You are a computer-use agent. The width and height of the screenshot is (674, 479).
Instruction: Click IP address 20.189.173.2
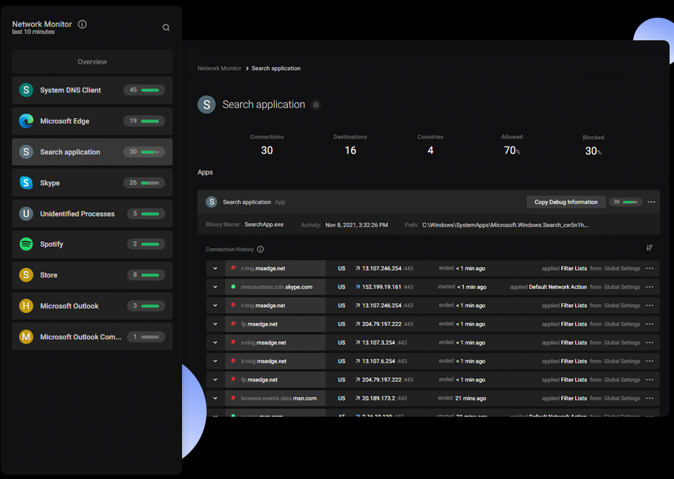click(379, 398)
